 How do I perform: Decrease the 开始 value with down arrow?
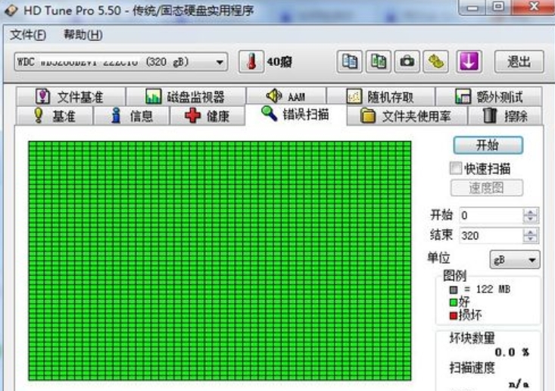click(531, 219)
